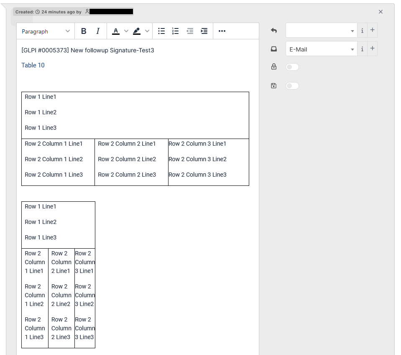Enable the private lock toggle
This screenshot has height=355, width=401.
pos(292,67)
